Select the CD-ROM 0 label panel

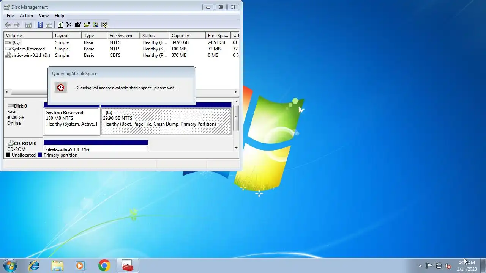(23, 145)
